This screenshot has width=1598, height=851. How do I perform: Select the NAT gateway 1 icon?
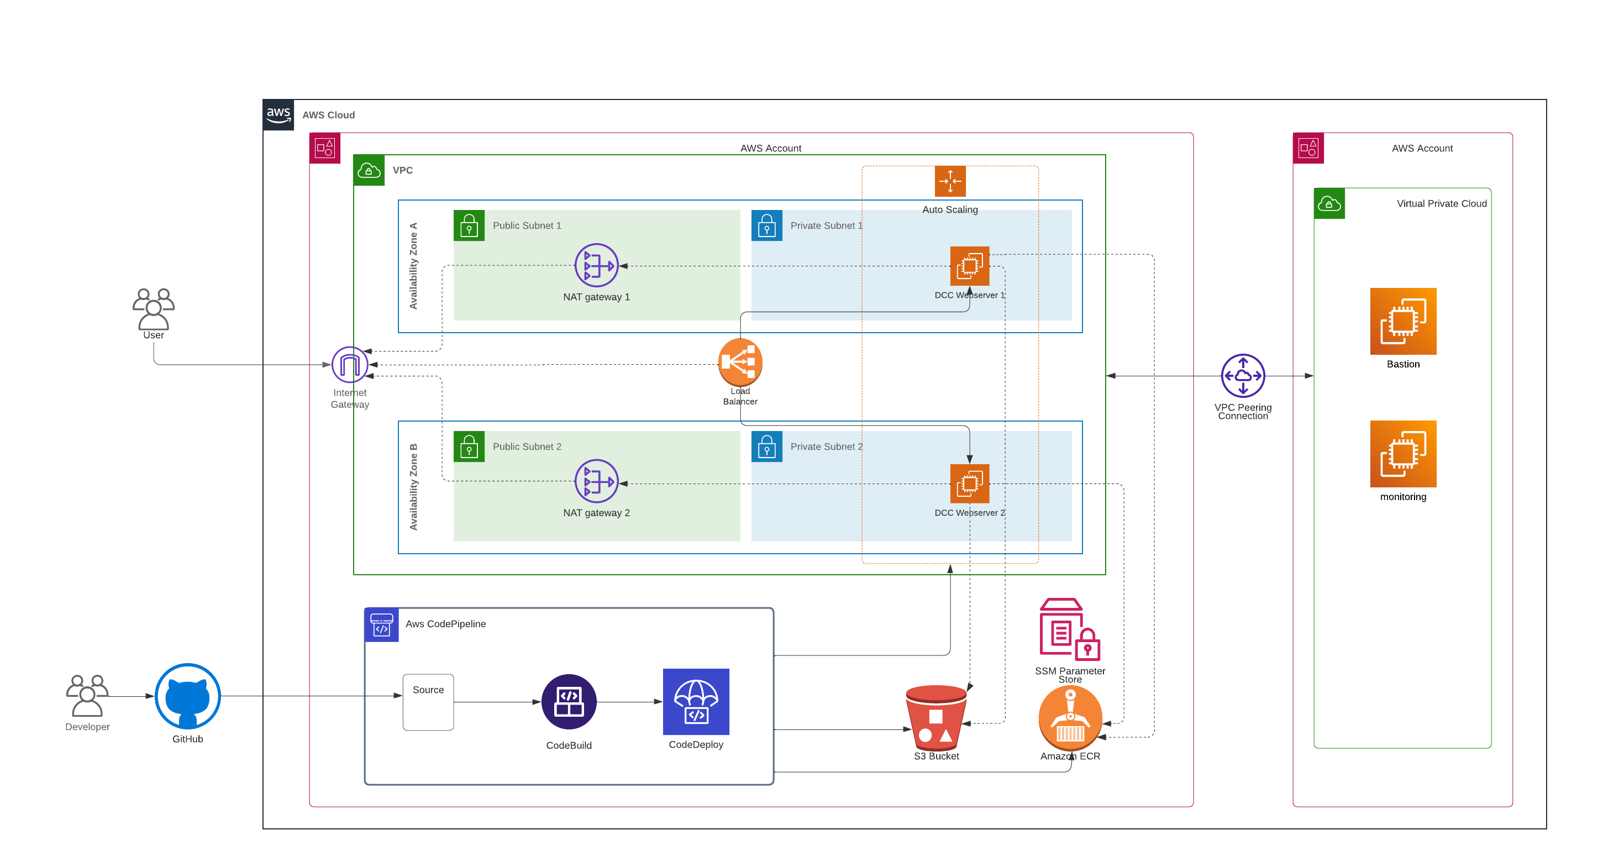click(596, 265)
